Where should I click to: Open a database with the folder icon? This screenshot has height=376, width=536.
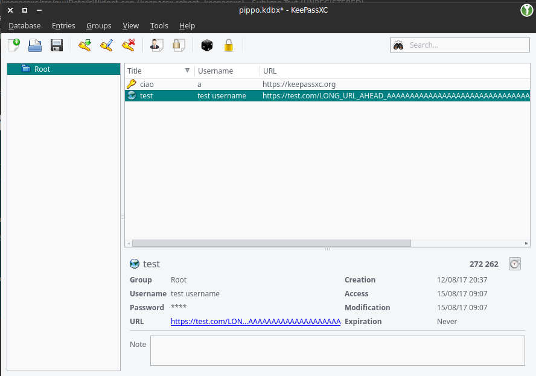[x=35, y=45]
